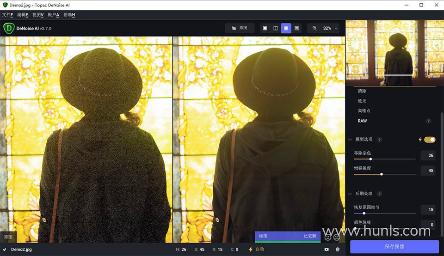Open the 视图 menu

click(38, 15)
